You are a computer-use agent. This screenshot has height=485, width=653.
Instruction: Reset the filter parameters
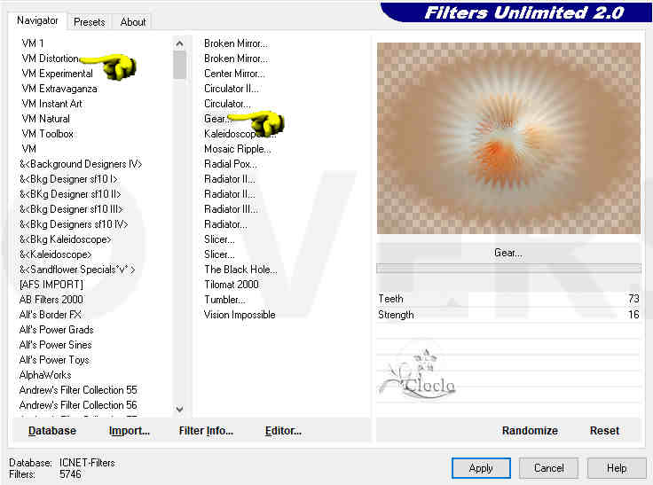pos(604,431)
